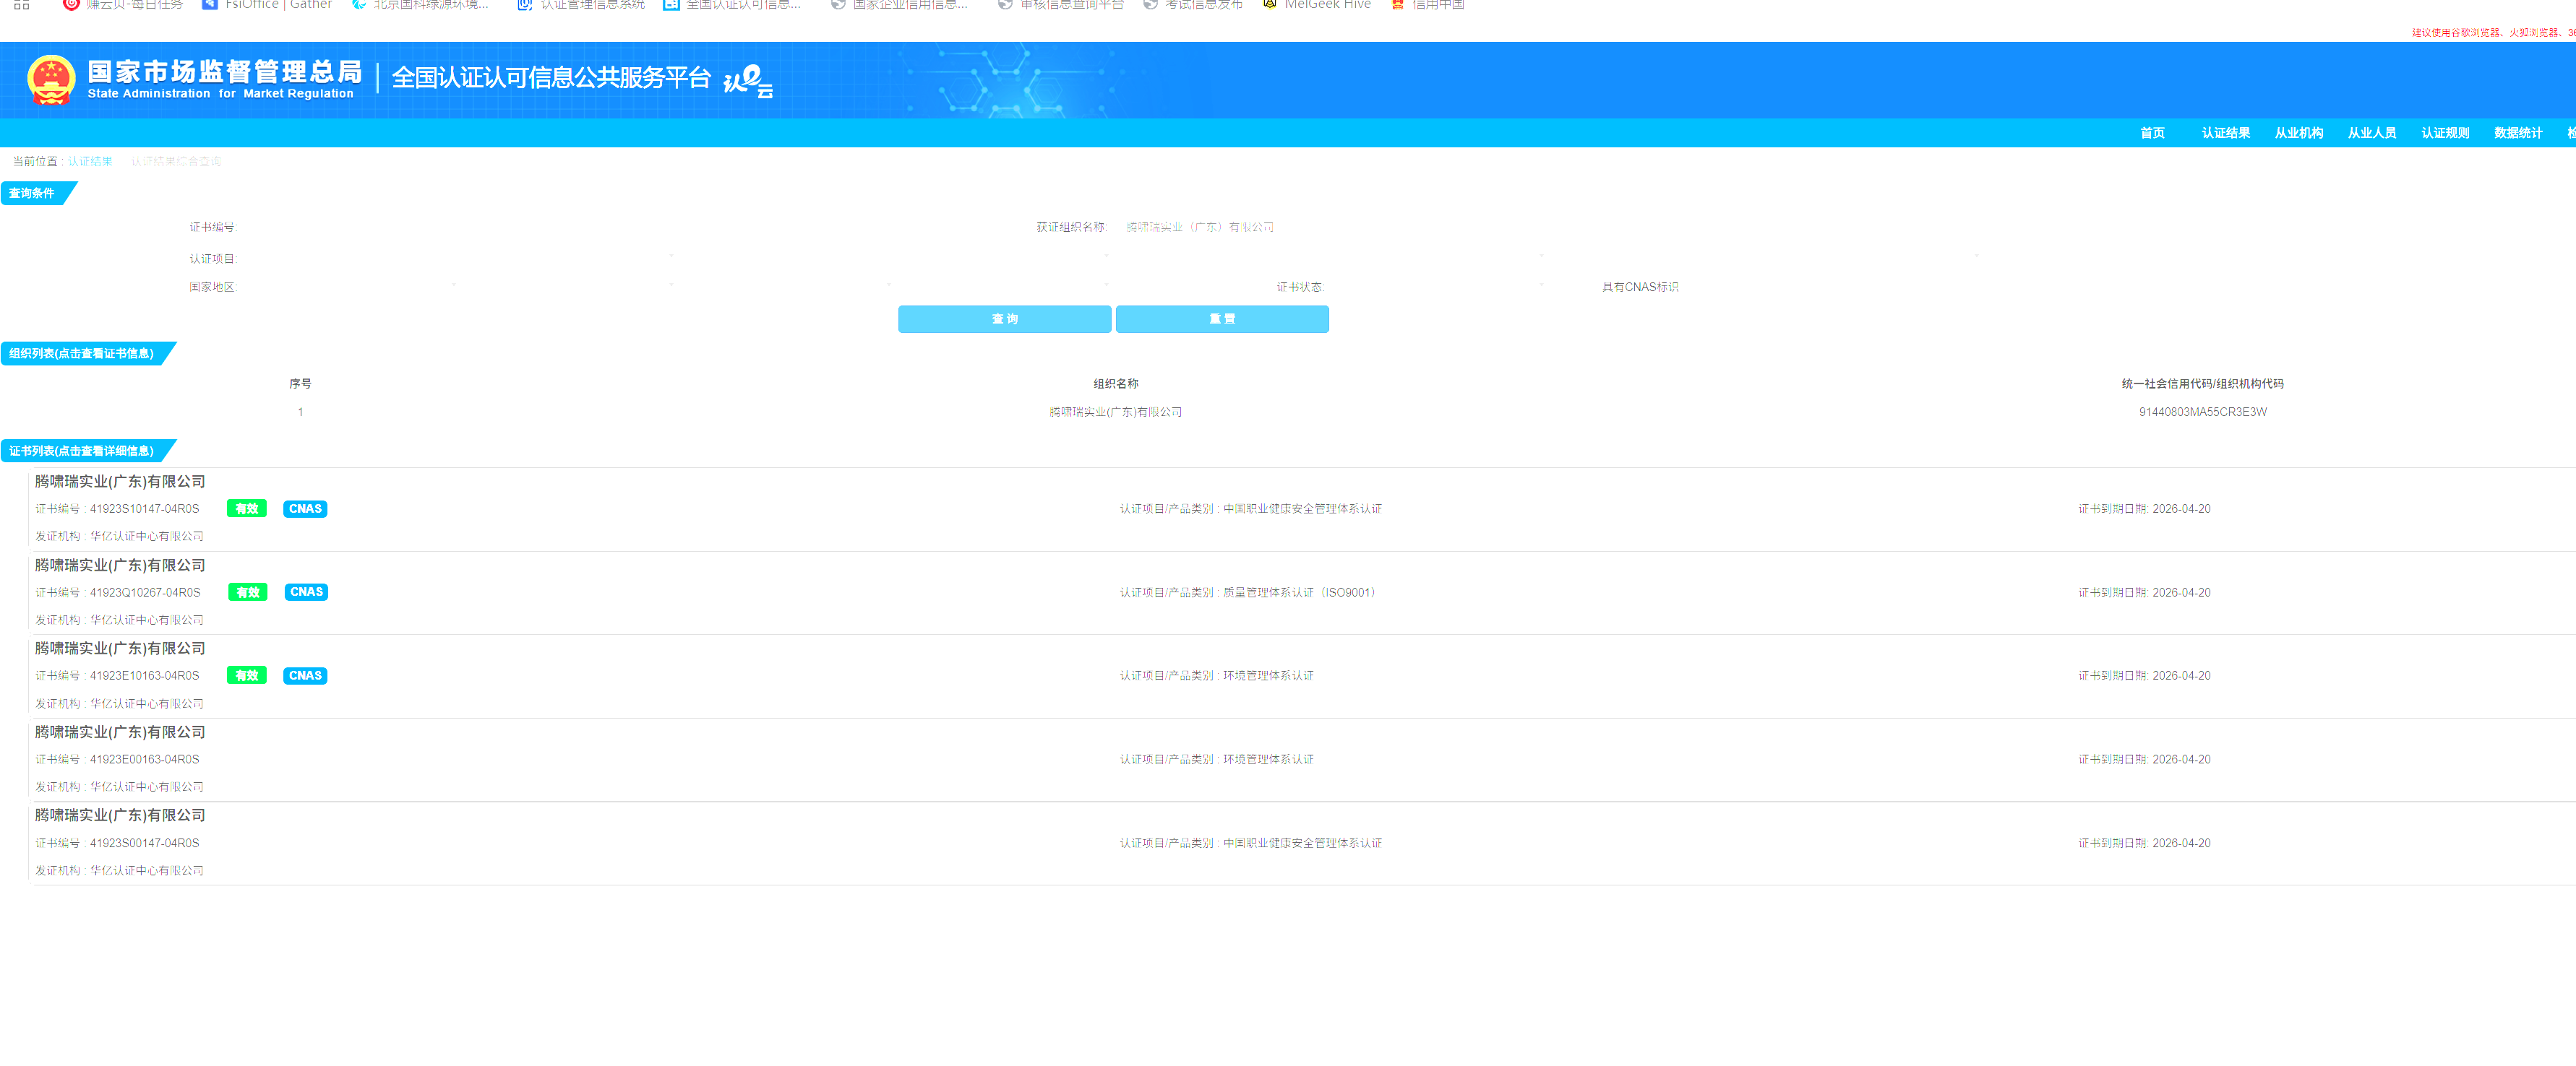Open the 信用中国 bookmark
The image size is (2576, 1066).
point(1428,5)
